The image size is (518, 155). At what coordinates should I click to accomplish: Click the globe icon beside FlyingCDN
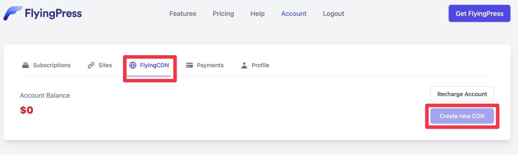point(133,65)
